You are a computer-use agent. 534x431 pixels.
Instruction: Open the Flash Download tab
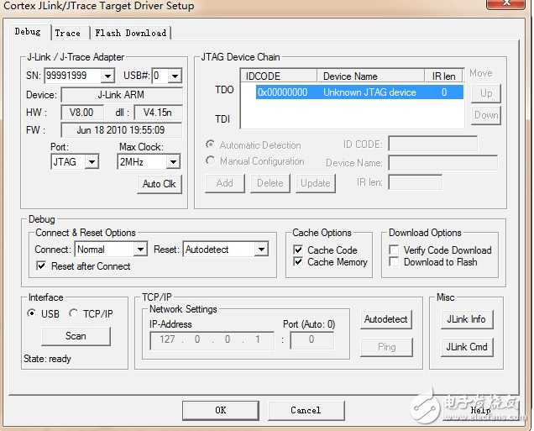pos(130,33)
